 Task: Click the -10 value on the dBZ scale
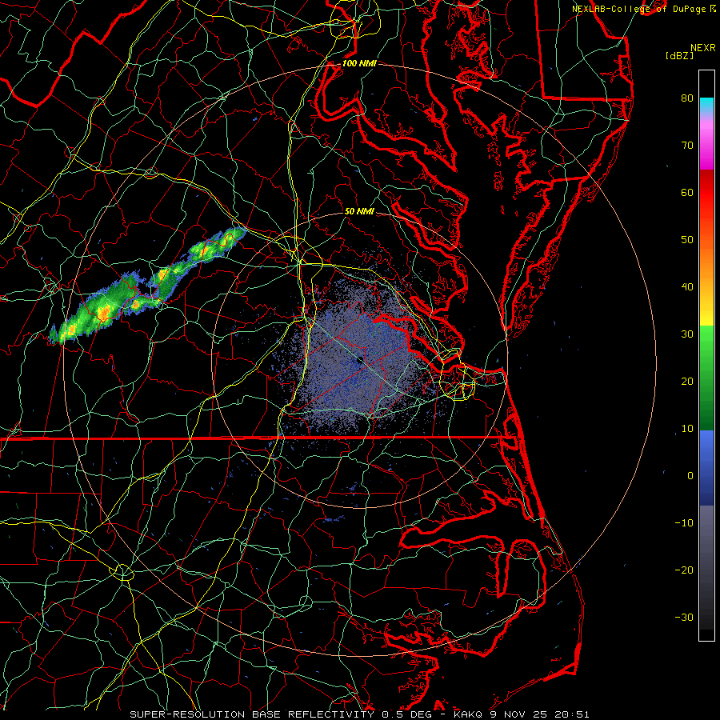coord(684,523)
